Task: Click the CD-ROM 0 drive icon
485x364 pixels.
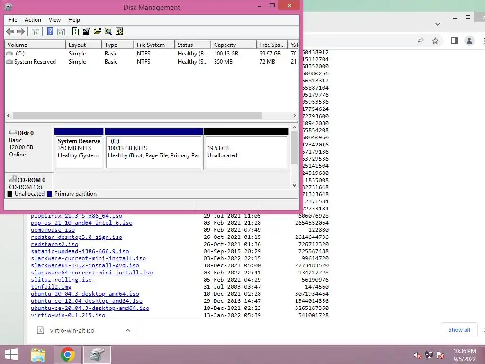Action: click(13, 179)
